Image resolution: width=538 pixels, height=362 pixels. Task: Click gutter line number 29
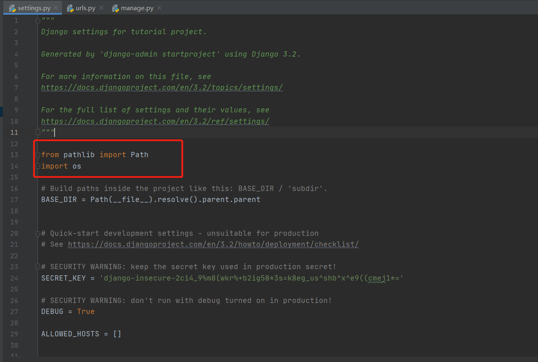[14, 334]
